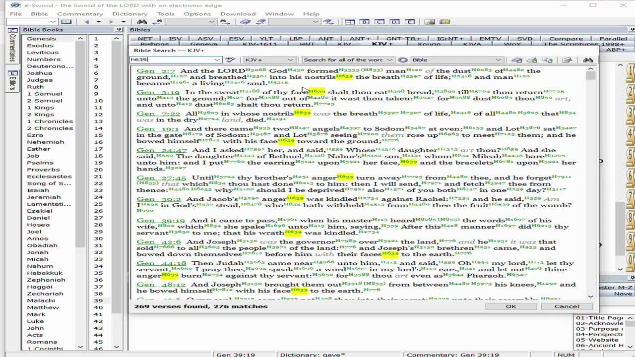Viewport: 635px width, 357px height.
Task: Select Isaiah in the Bible Books list
Action: tap(38, 190)
